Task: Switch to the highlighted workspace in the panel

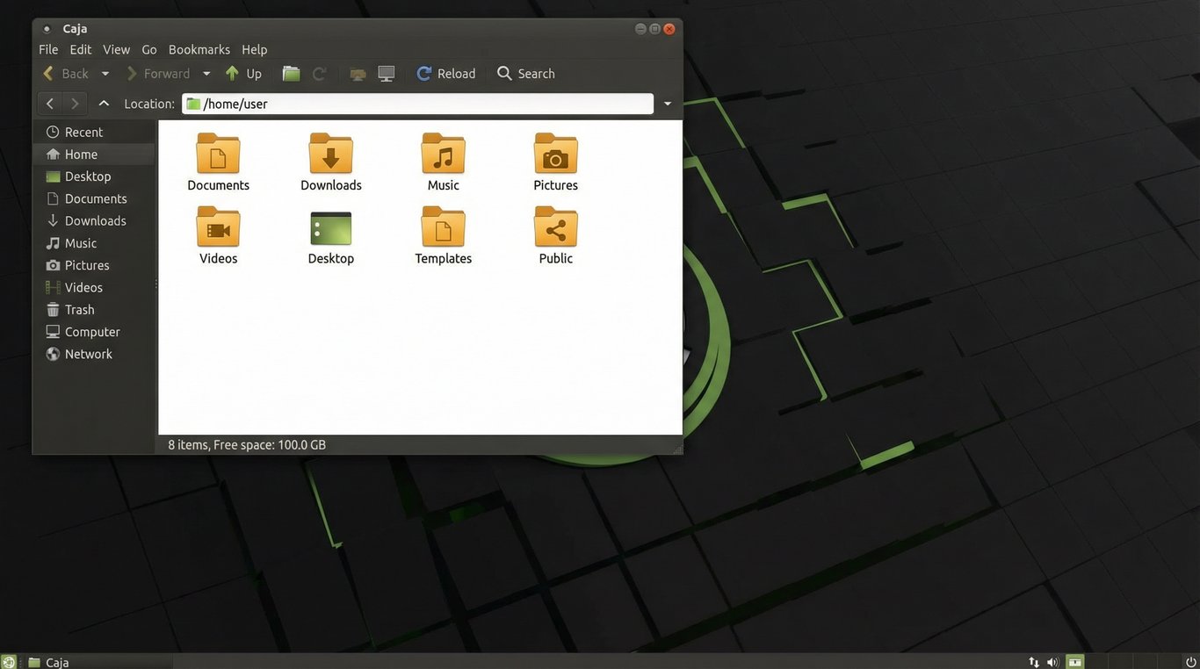Action: [1073, 662]
